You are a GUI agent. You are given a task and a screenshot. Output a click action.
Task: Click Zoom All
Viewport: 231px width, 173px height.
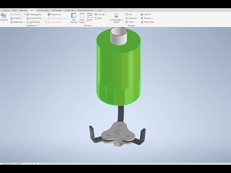tap(131, 18)
